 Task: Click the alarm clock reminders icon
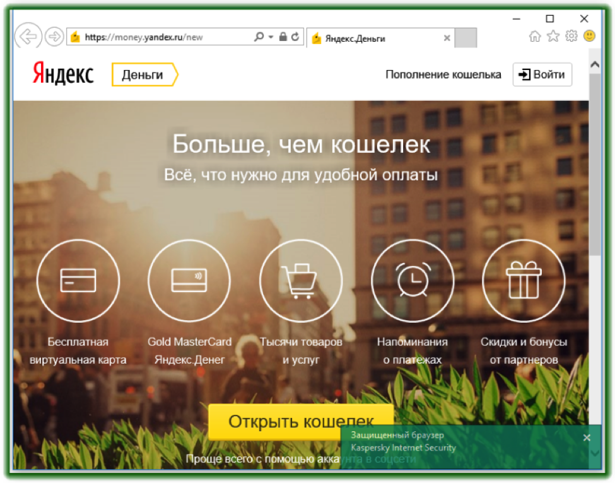point(413,281)
